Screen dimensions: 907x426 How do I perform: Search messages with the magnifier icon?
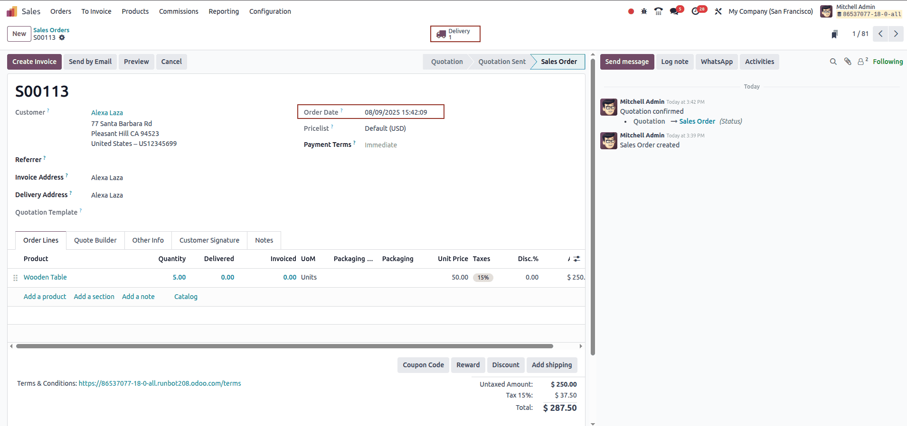click(x=833, y=62)
